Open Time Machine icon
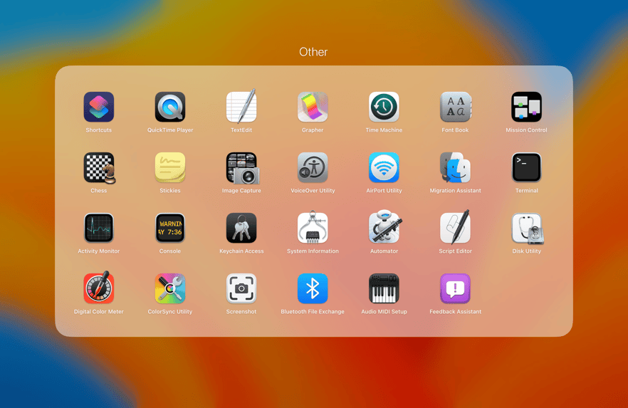This screenshot has height=408, width=628. [384, 107]
